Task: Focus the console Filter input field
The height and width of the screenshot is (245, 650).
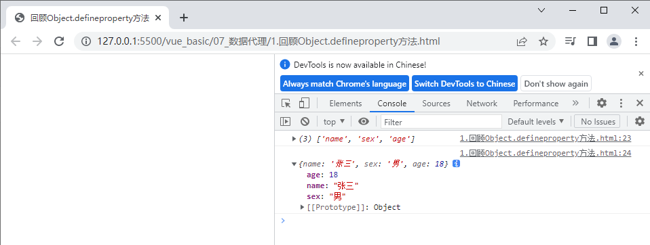Action: coord(441,122)
